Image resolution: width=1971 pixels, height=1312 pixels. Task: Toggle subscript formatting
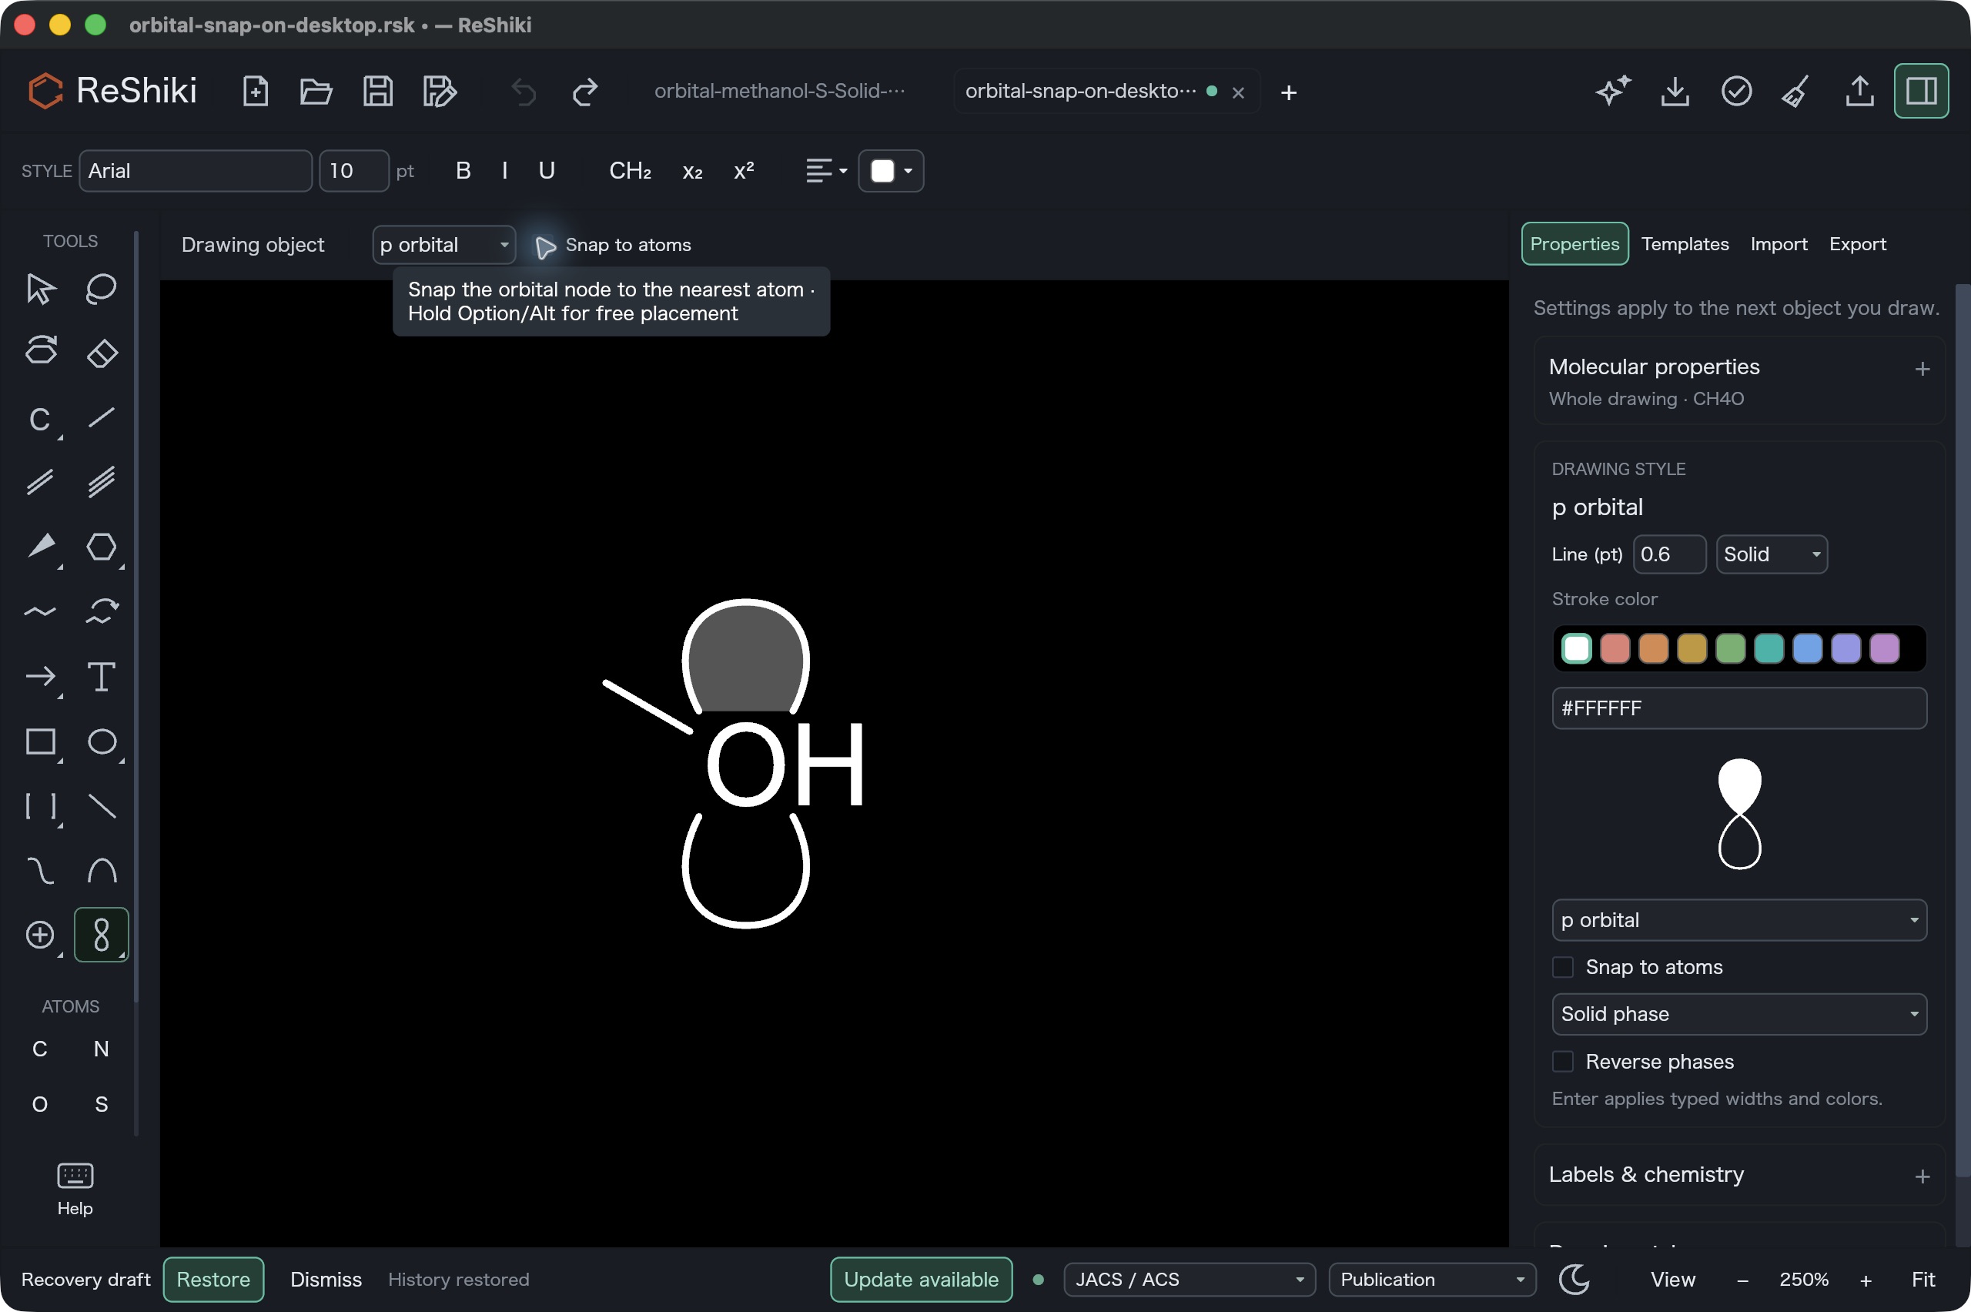pos(692,171)
